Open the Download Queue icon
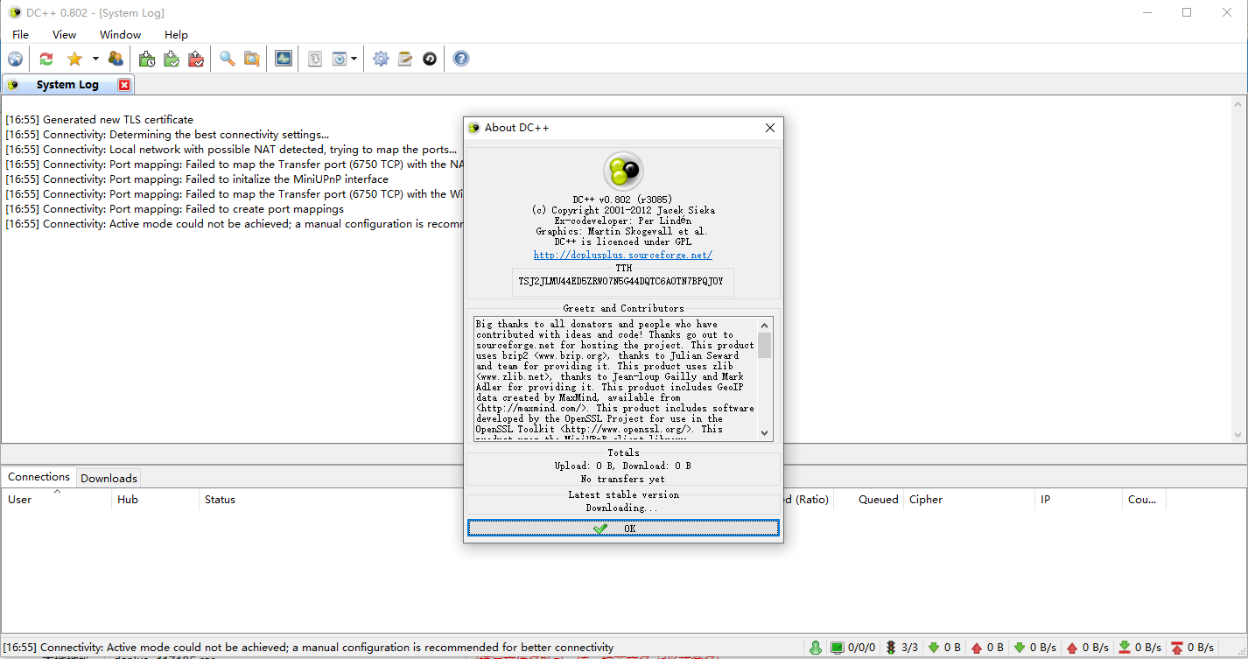Viewport: 1248px width, 659px height. click(147, 59)
